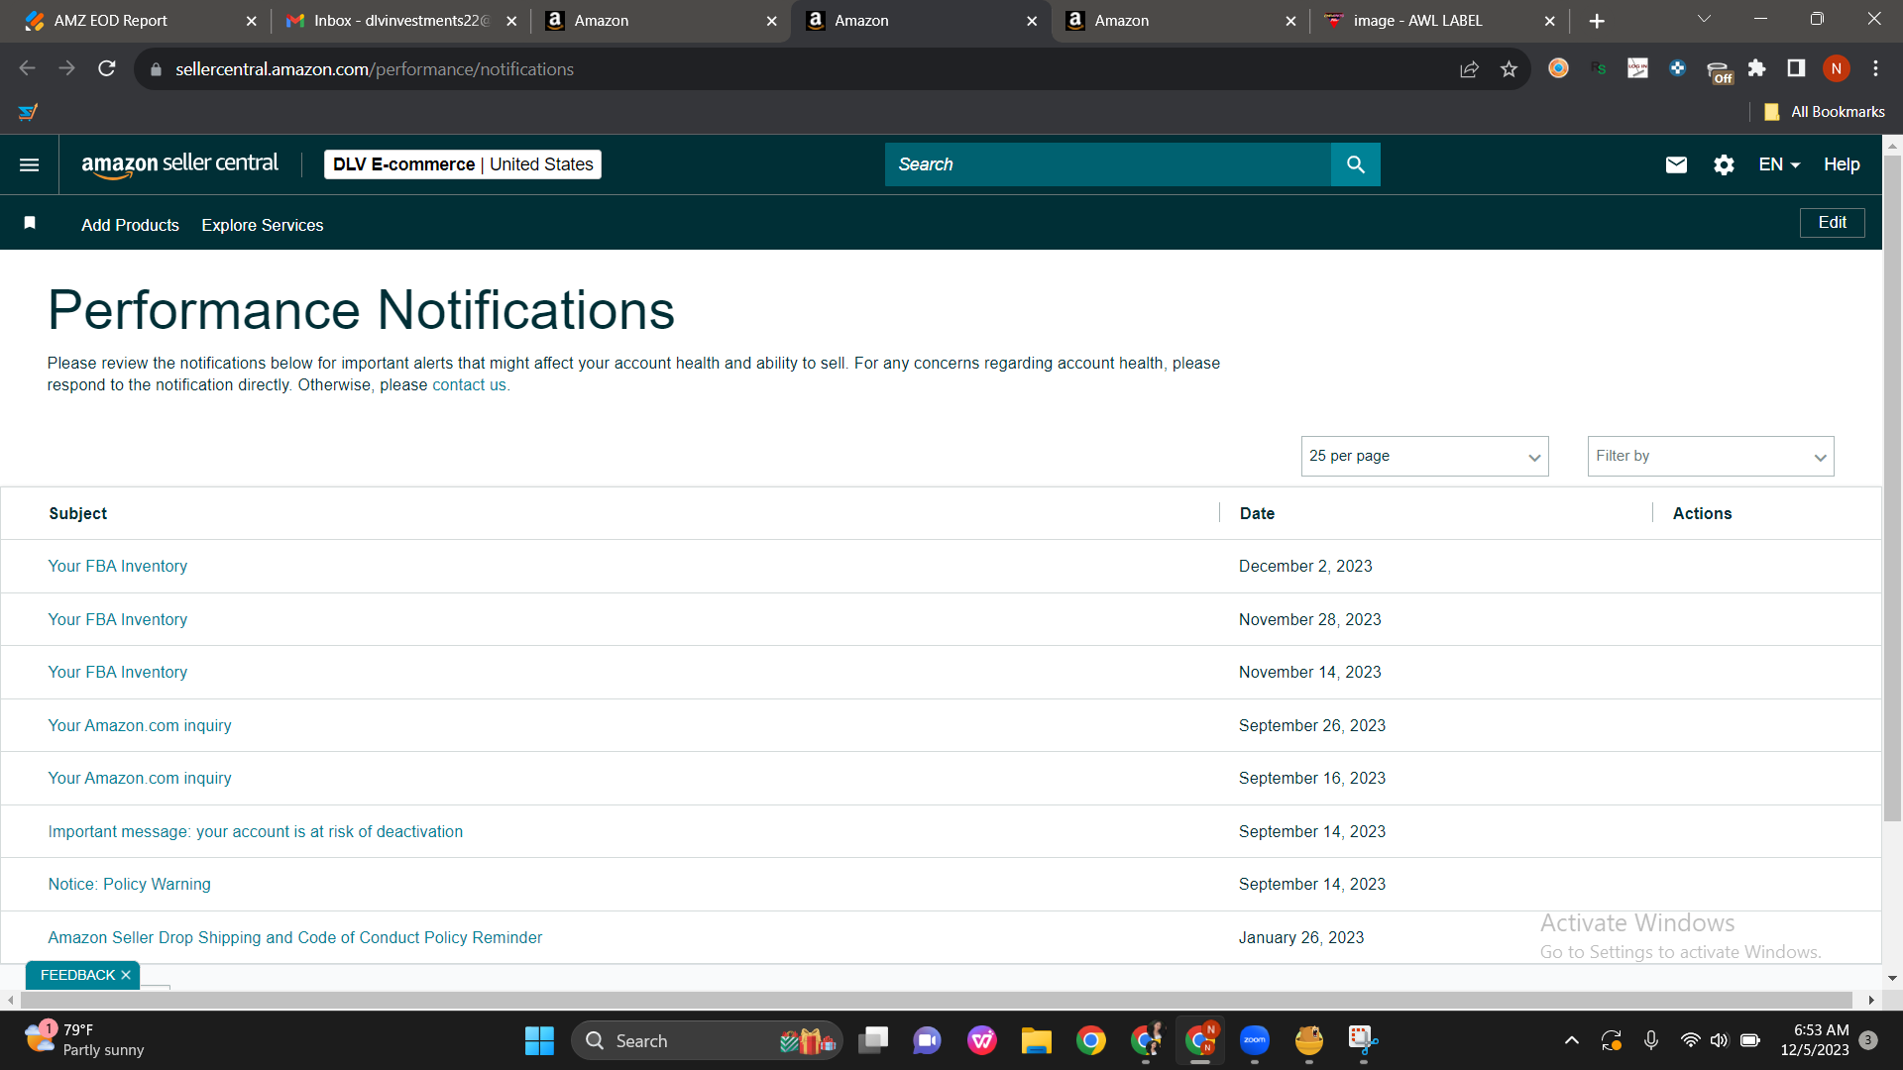This screenshot has width=1903, height=1070.
Task: Click Add Products in the nav bar
Action: 130,225
